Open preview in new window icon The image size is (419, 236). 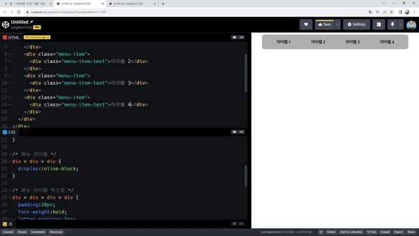pos(321,232)
